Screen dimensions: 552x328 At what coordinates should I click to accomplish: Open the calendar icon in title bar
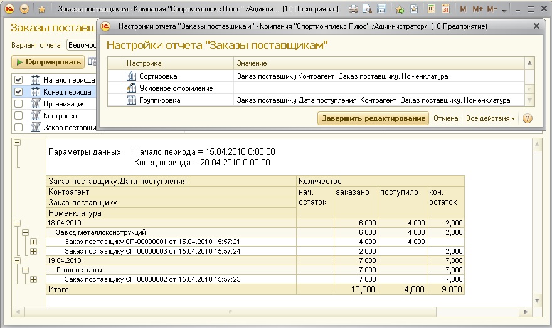445,9
